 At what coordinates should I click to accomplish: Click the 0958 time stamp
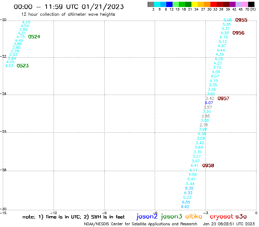tap(208, 165)
